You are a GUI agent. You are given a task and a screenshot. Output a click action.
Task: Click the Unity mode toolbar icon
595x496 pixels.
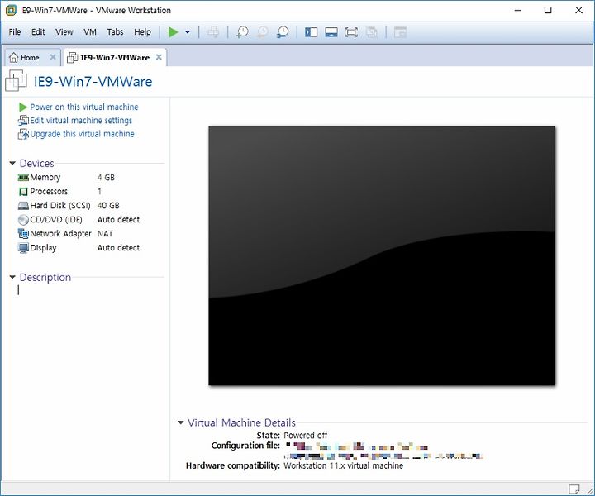click(x=372, y=32)
